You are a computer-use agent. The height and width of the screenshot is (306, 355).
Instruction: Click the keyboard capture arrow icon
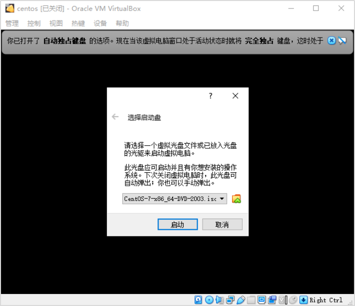click(x=304, y=300)
